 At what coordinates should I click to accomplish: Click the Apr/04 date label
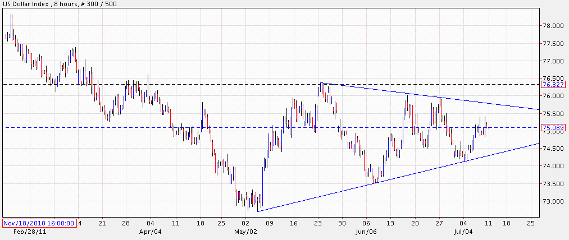[149, 231]
